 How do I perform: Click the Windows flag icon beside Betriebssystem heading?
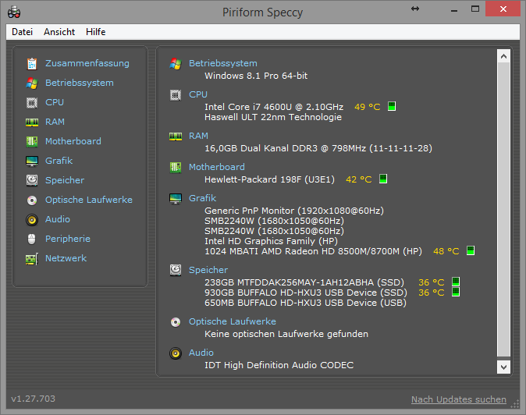point(176,63)
